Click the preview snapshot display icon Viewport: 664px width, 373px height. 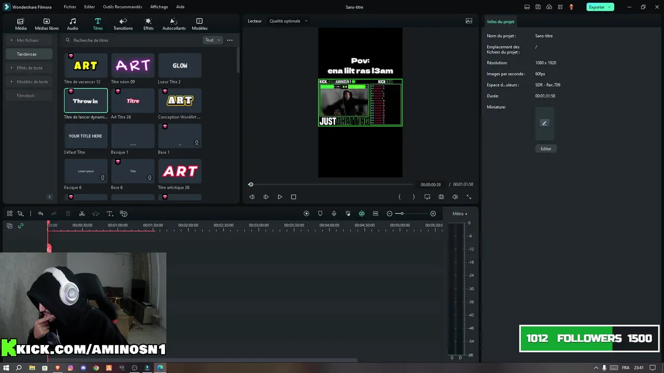click(x=469, y=21)
